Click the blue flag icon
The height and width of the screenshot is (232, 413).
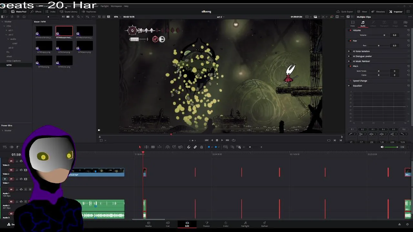click(209, 147)
